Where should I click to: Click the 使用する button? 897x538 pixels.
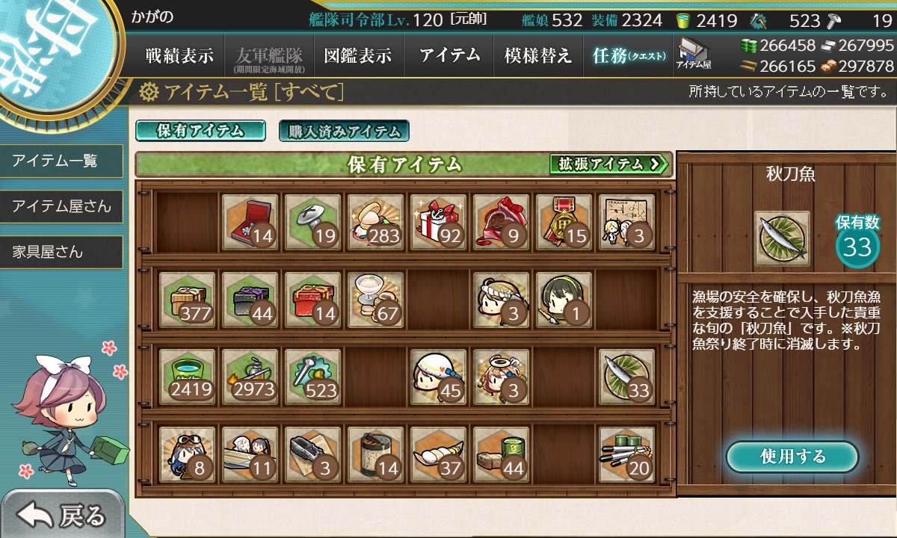click(792, 457)
